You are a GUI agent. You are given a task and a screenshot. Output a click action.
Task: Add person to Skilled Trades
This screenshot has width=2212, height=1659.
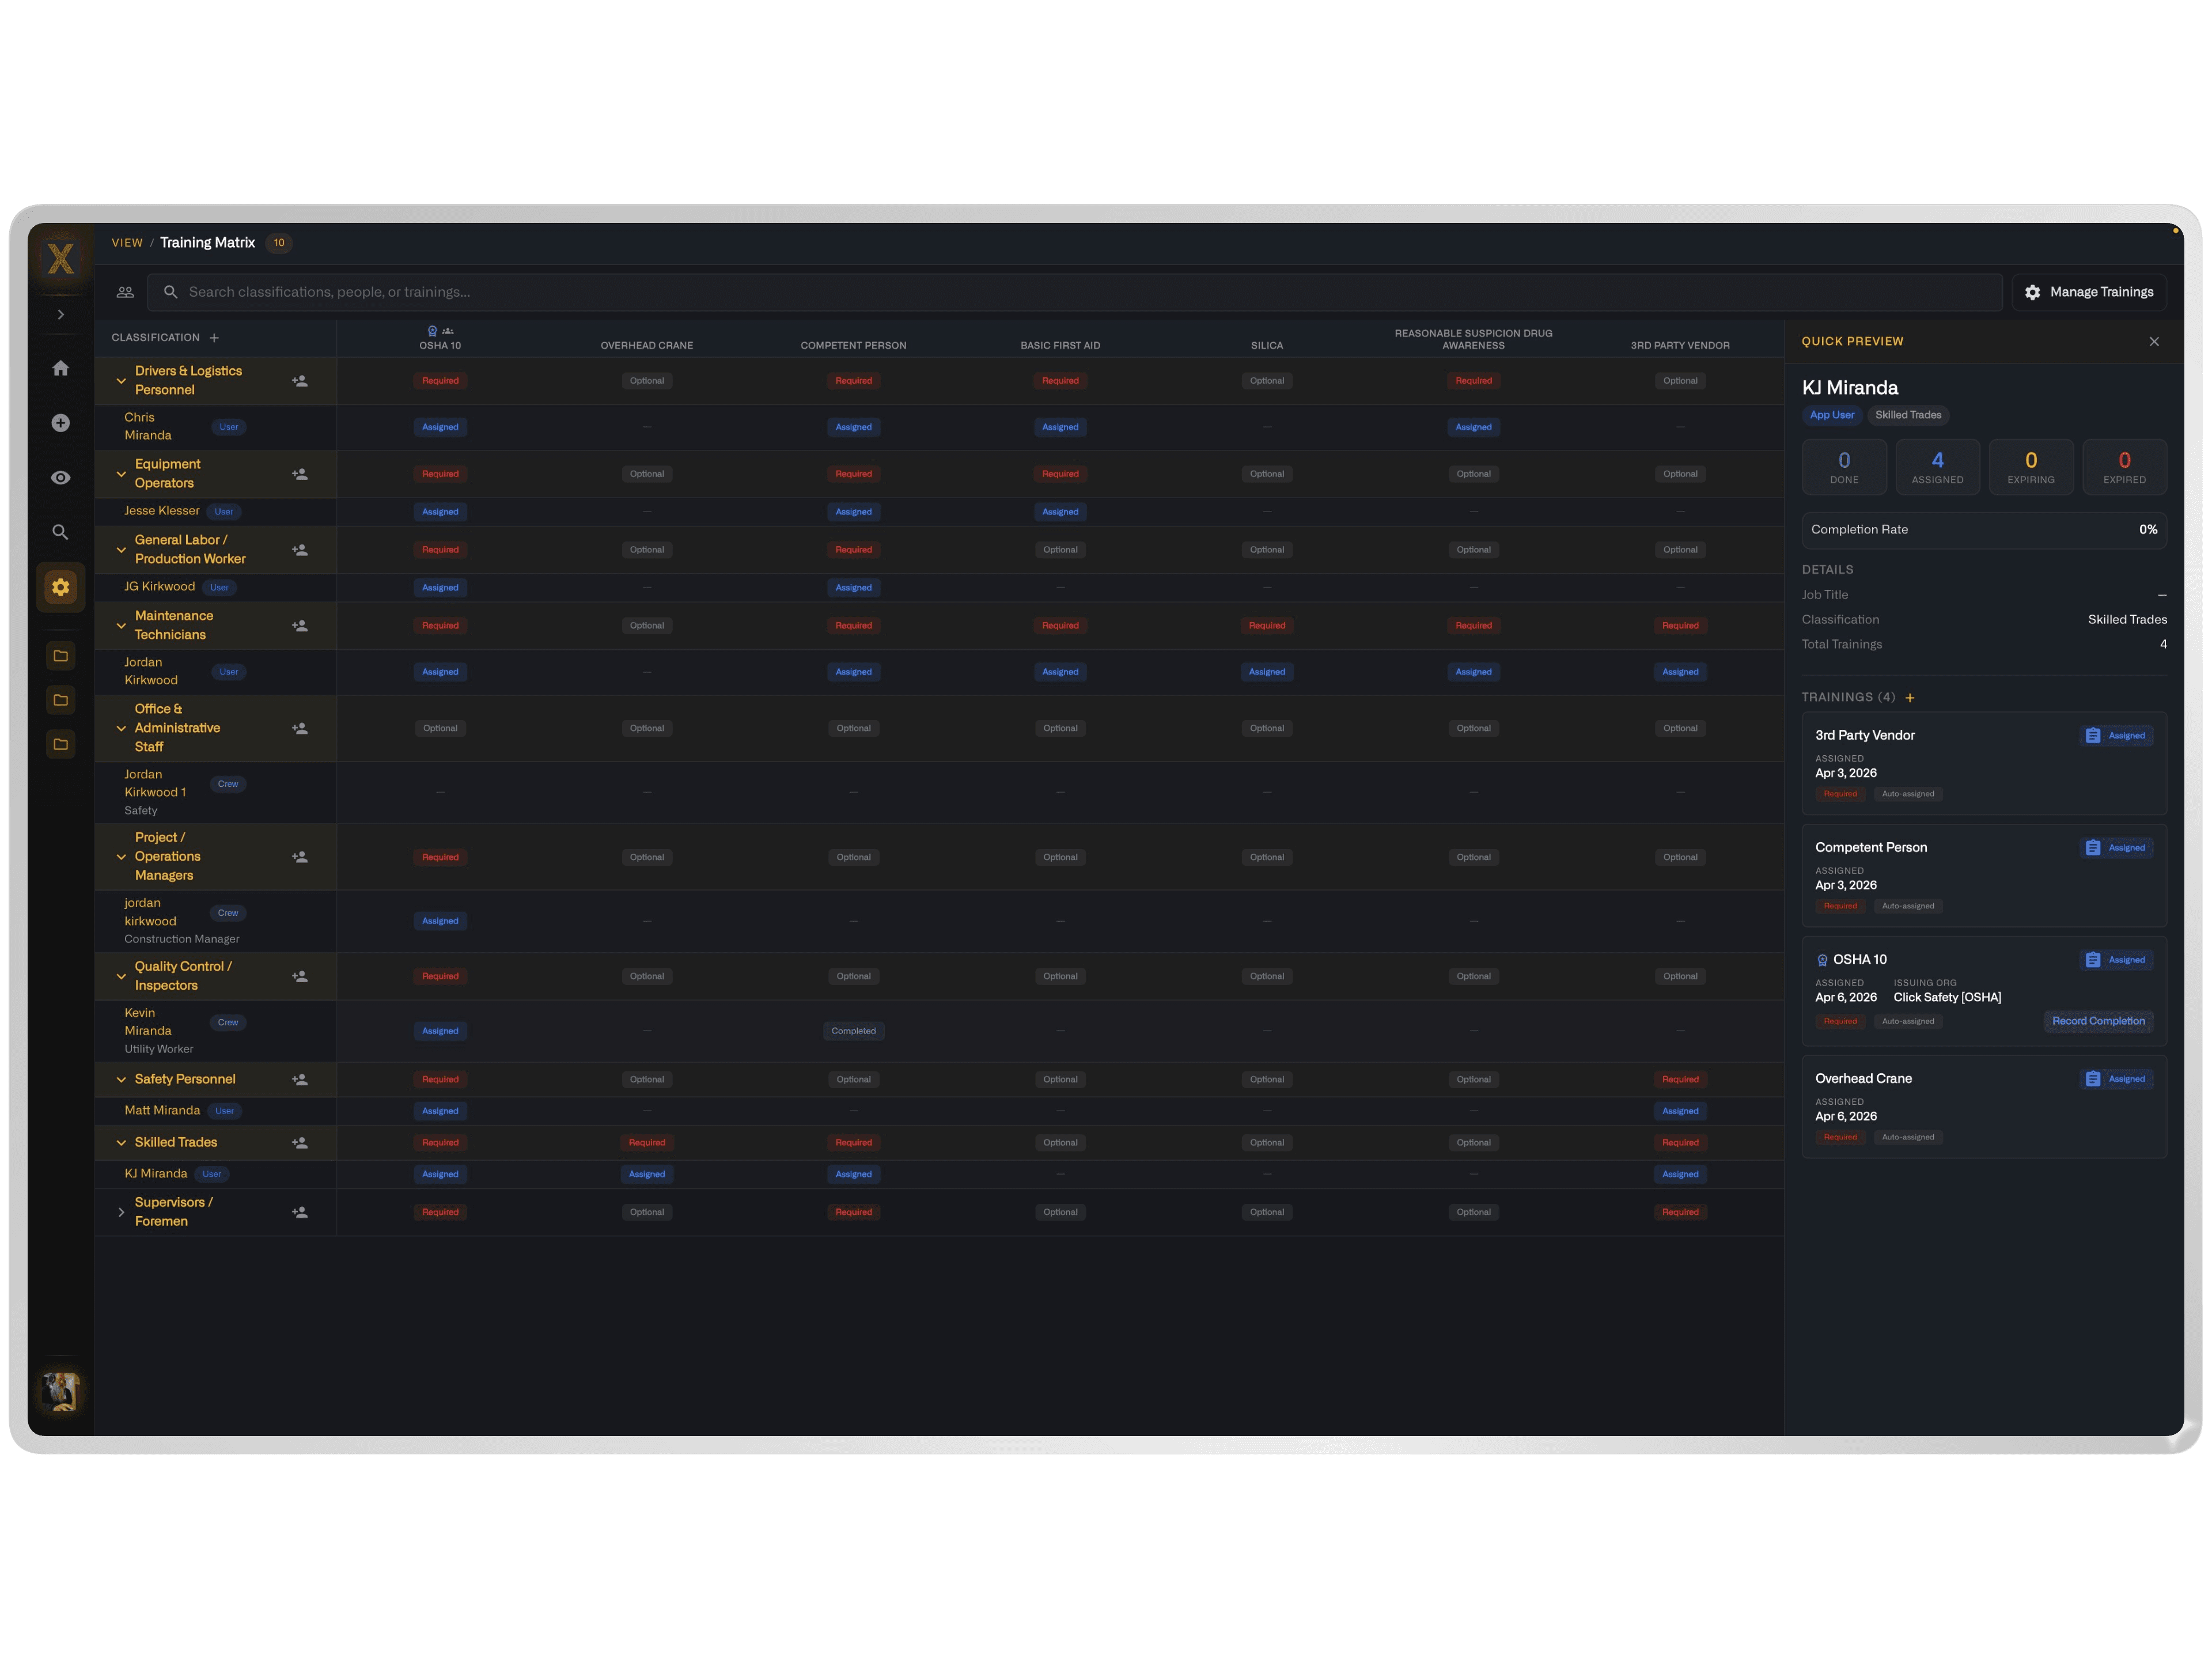coord(300,1143)
